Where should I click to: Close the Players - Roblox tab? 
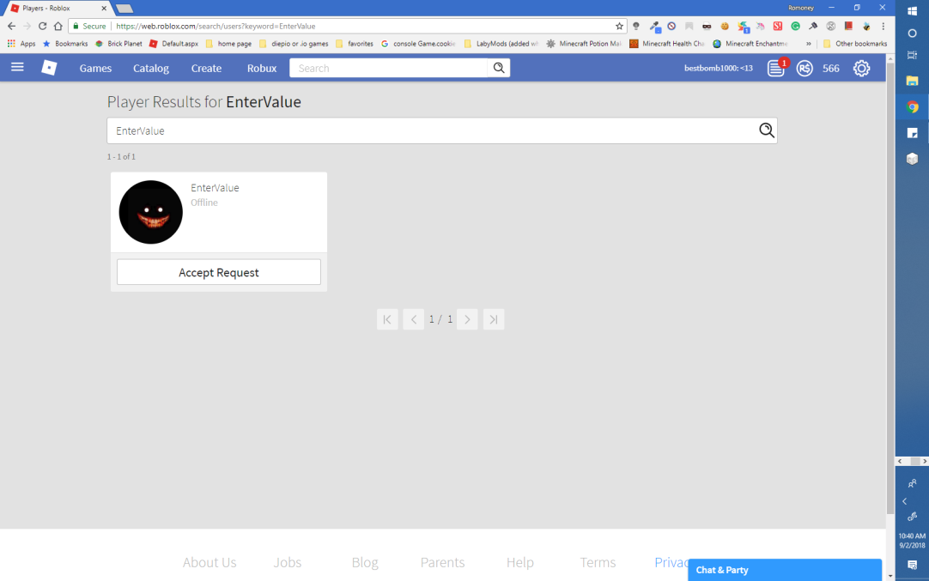click(x=104, y=9)
